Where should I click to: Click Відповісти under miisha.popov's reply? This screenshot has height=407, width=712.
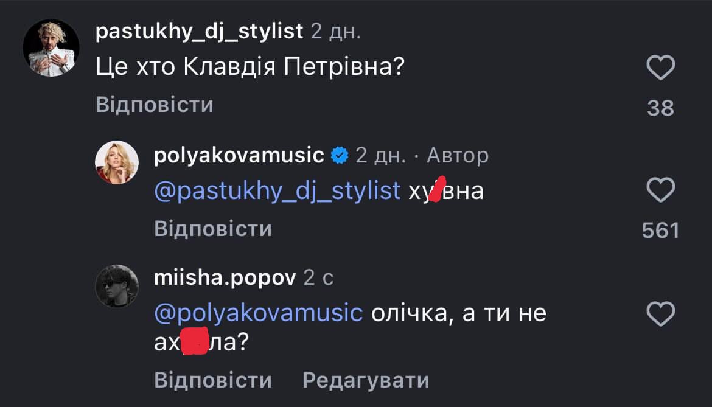pos(213,380)
